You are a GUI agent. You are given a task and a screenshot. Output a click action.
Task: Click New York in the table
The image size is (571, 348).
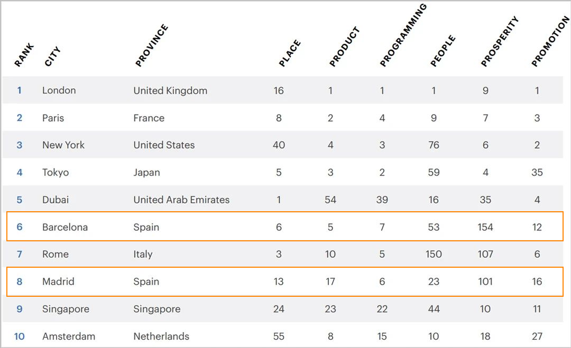pyautogui.click(x=63, y=145)
